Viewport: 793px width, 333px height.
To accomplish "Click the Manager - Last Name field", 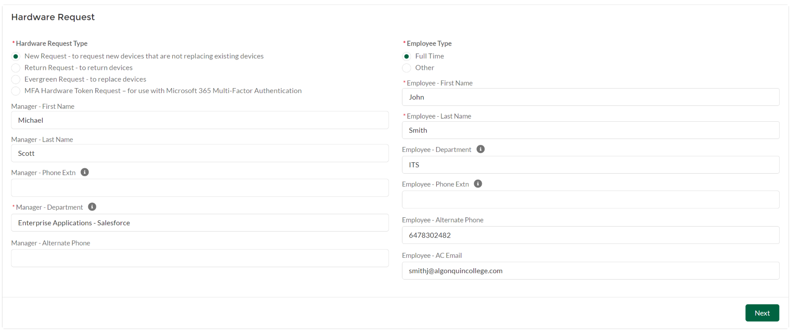I will click(x=200, y=153).
